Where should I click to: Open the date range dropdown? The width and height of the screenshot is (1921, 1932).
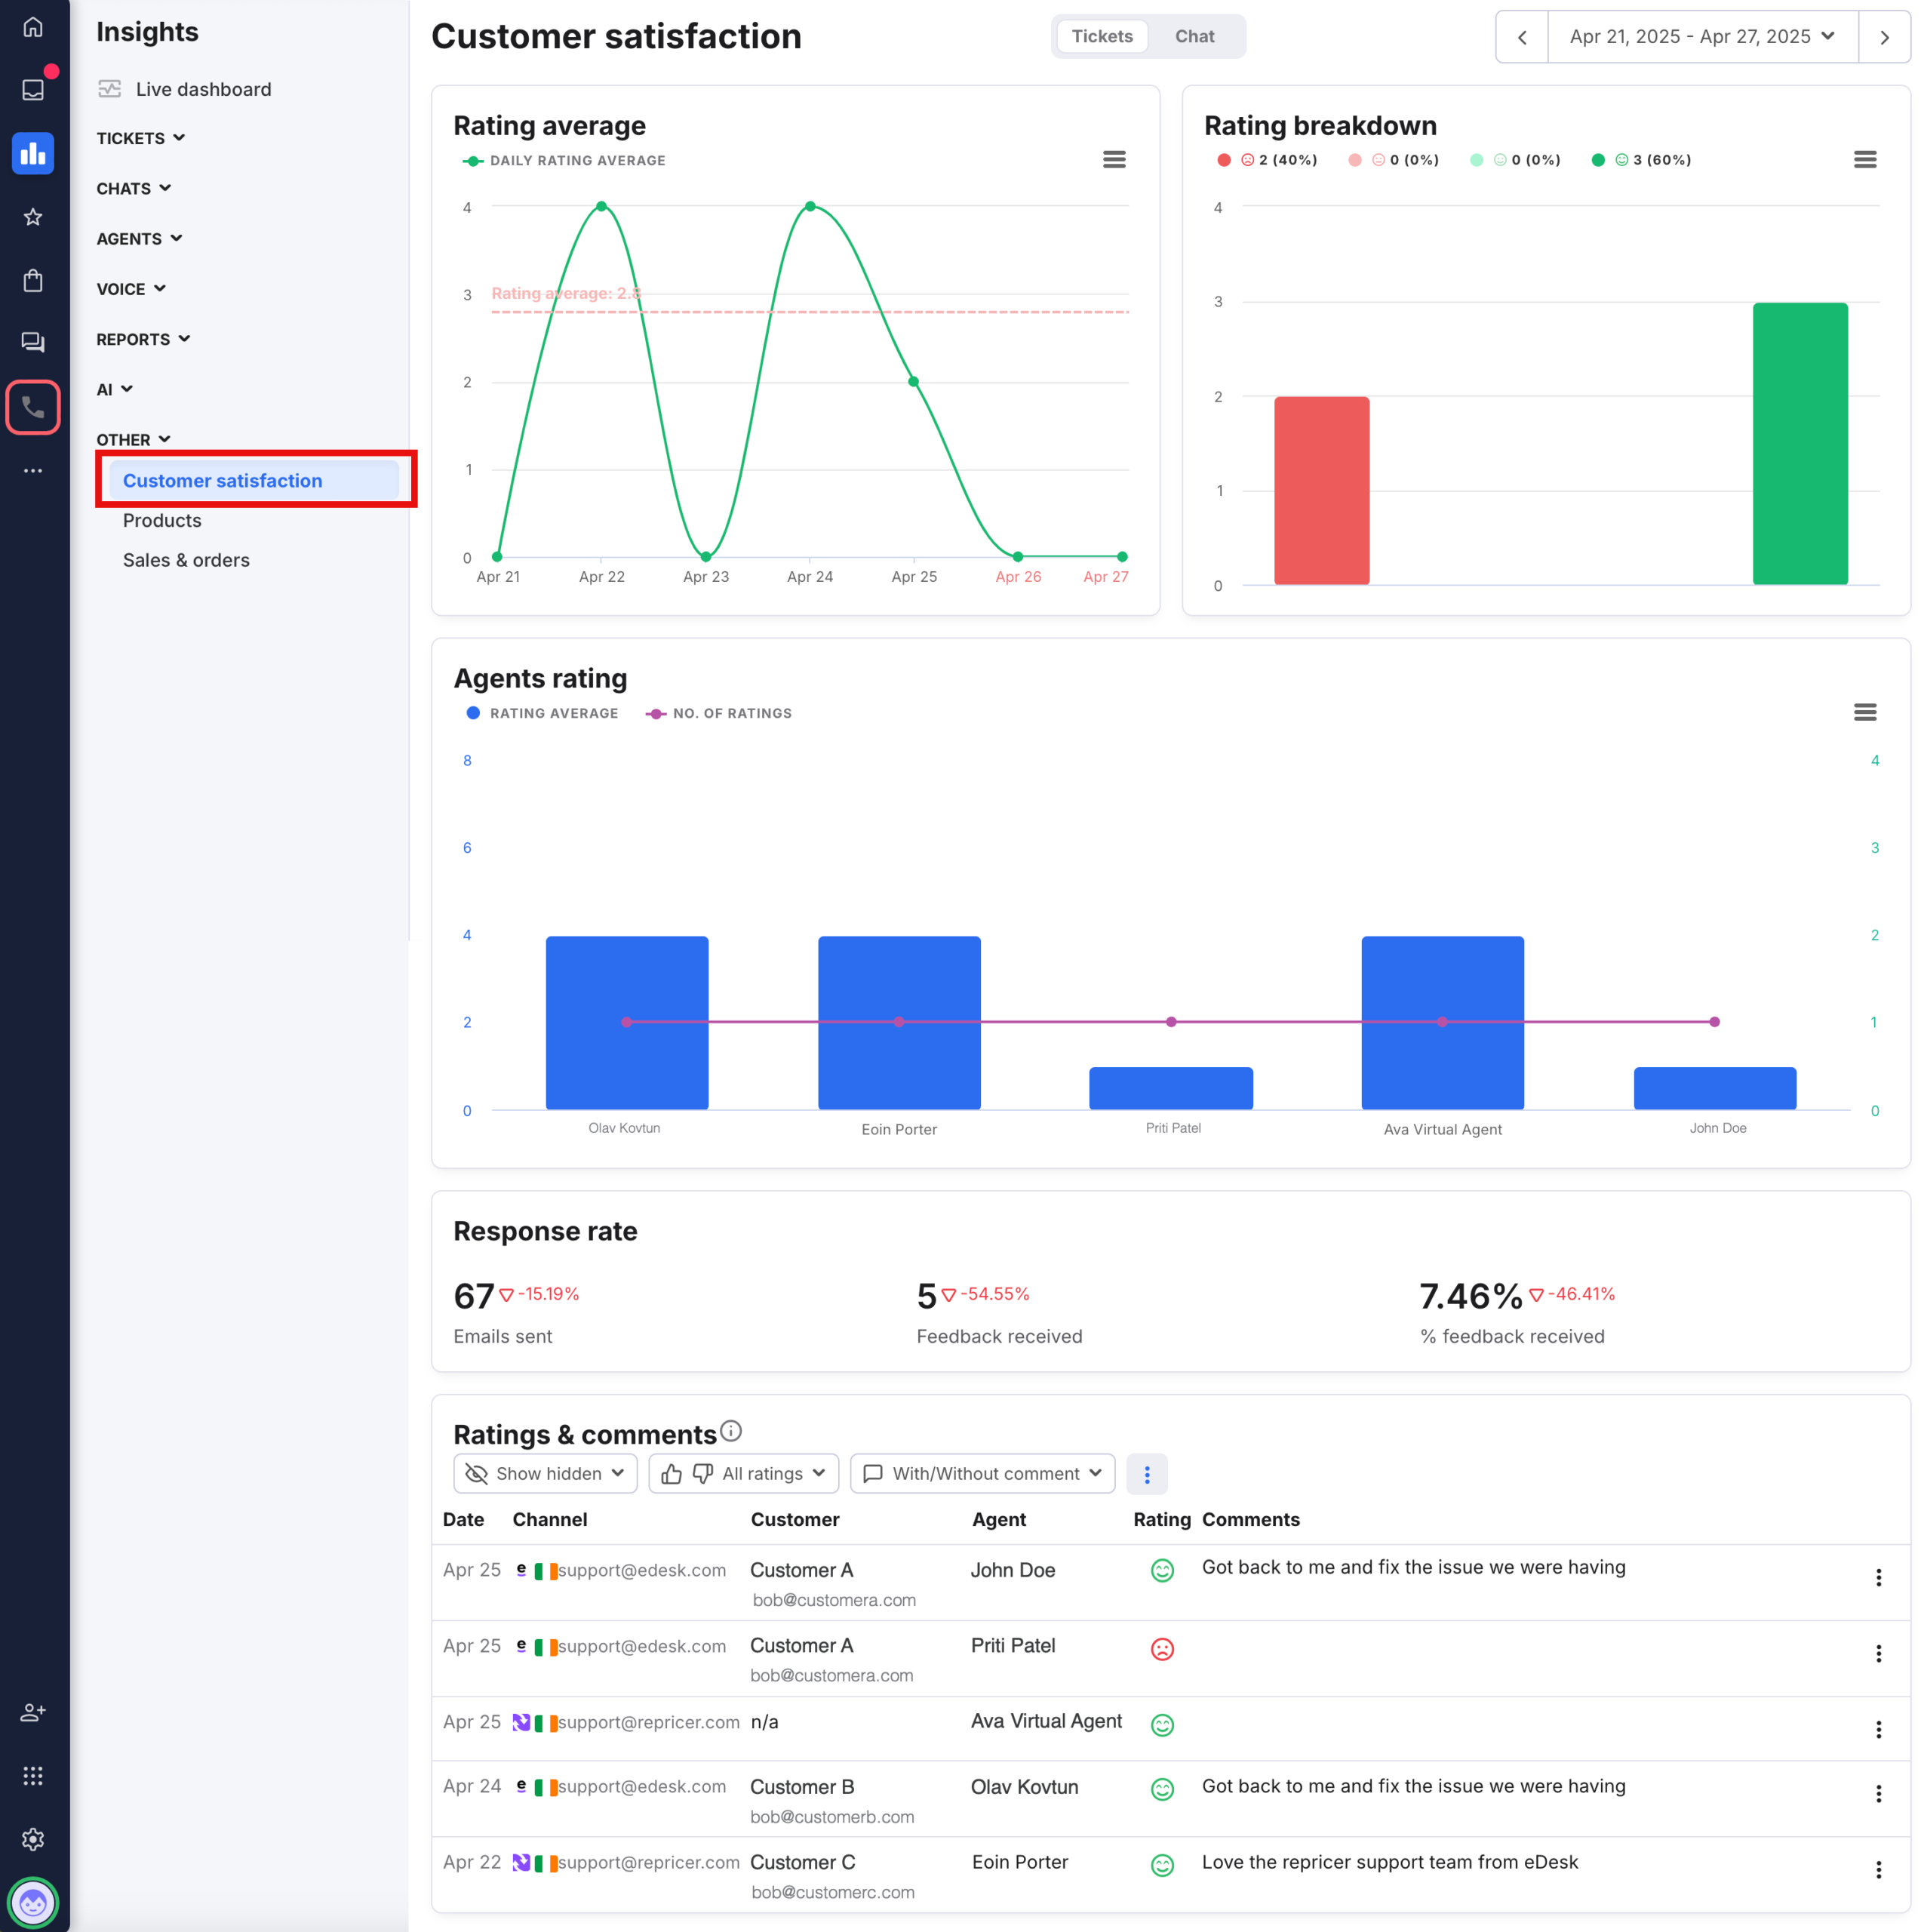click(1702, 37)
